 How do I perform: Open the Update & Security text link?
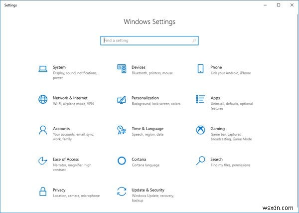click(148, 190)
